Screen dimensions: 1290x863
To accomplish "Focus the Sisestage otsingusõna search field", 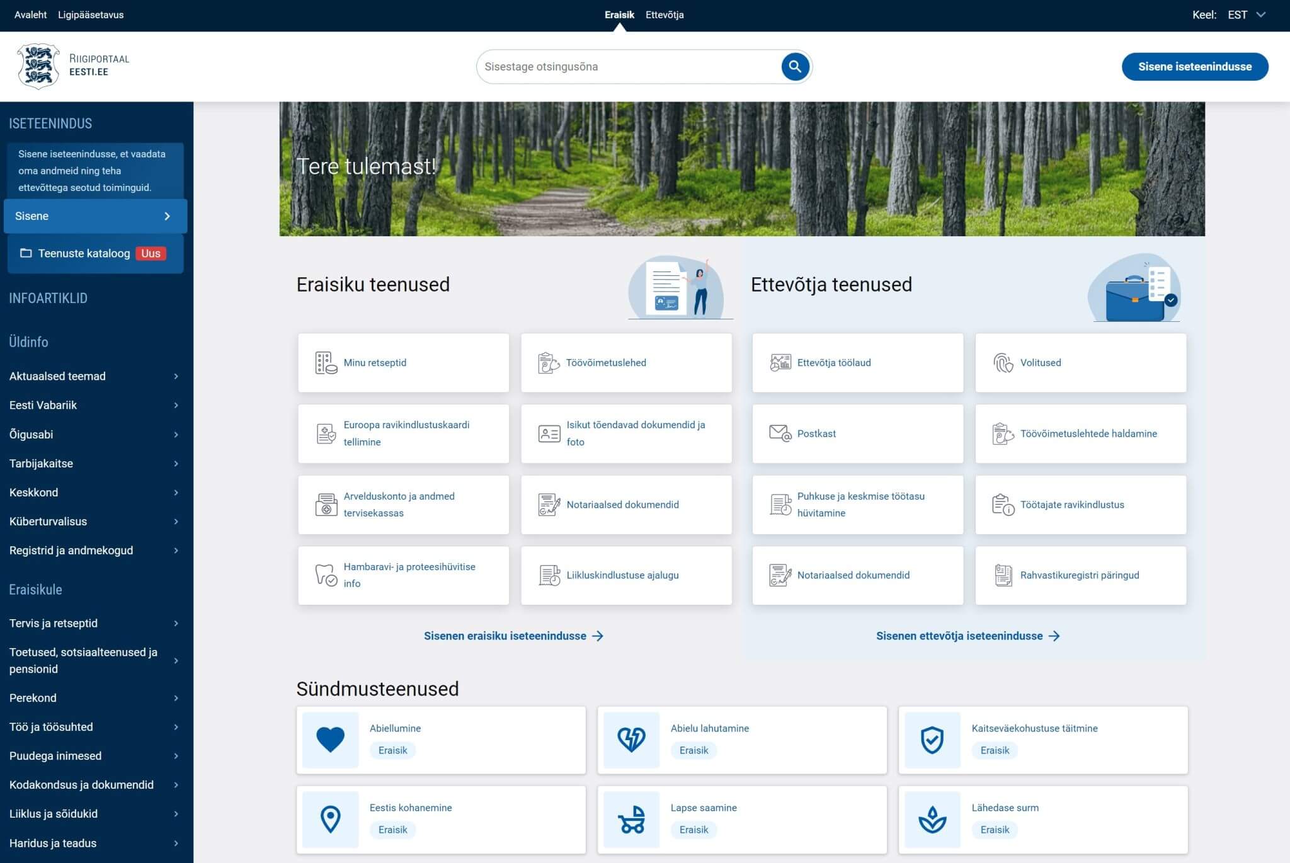I will (x=627, y=66).
